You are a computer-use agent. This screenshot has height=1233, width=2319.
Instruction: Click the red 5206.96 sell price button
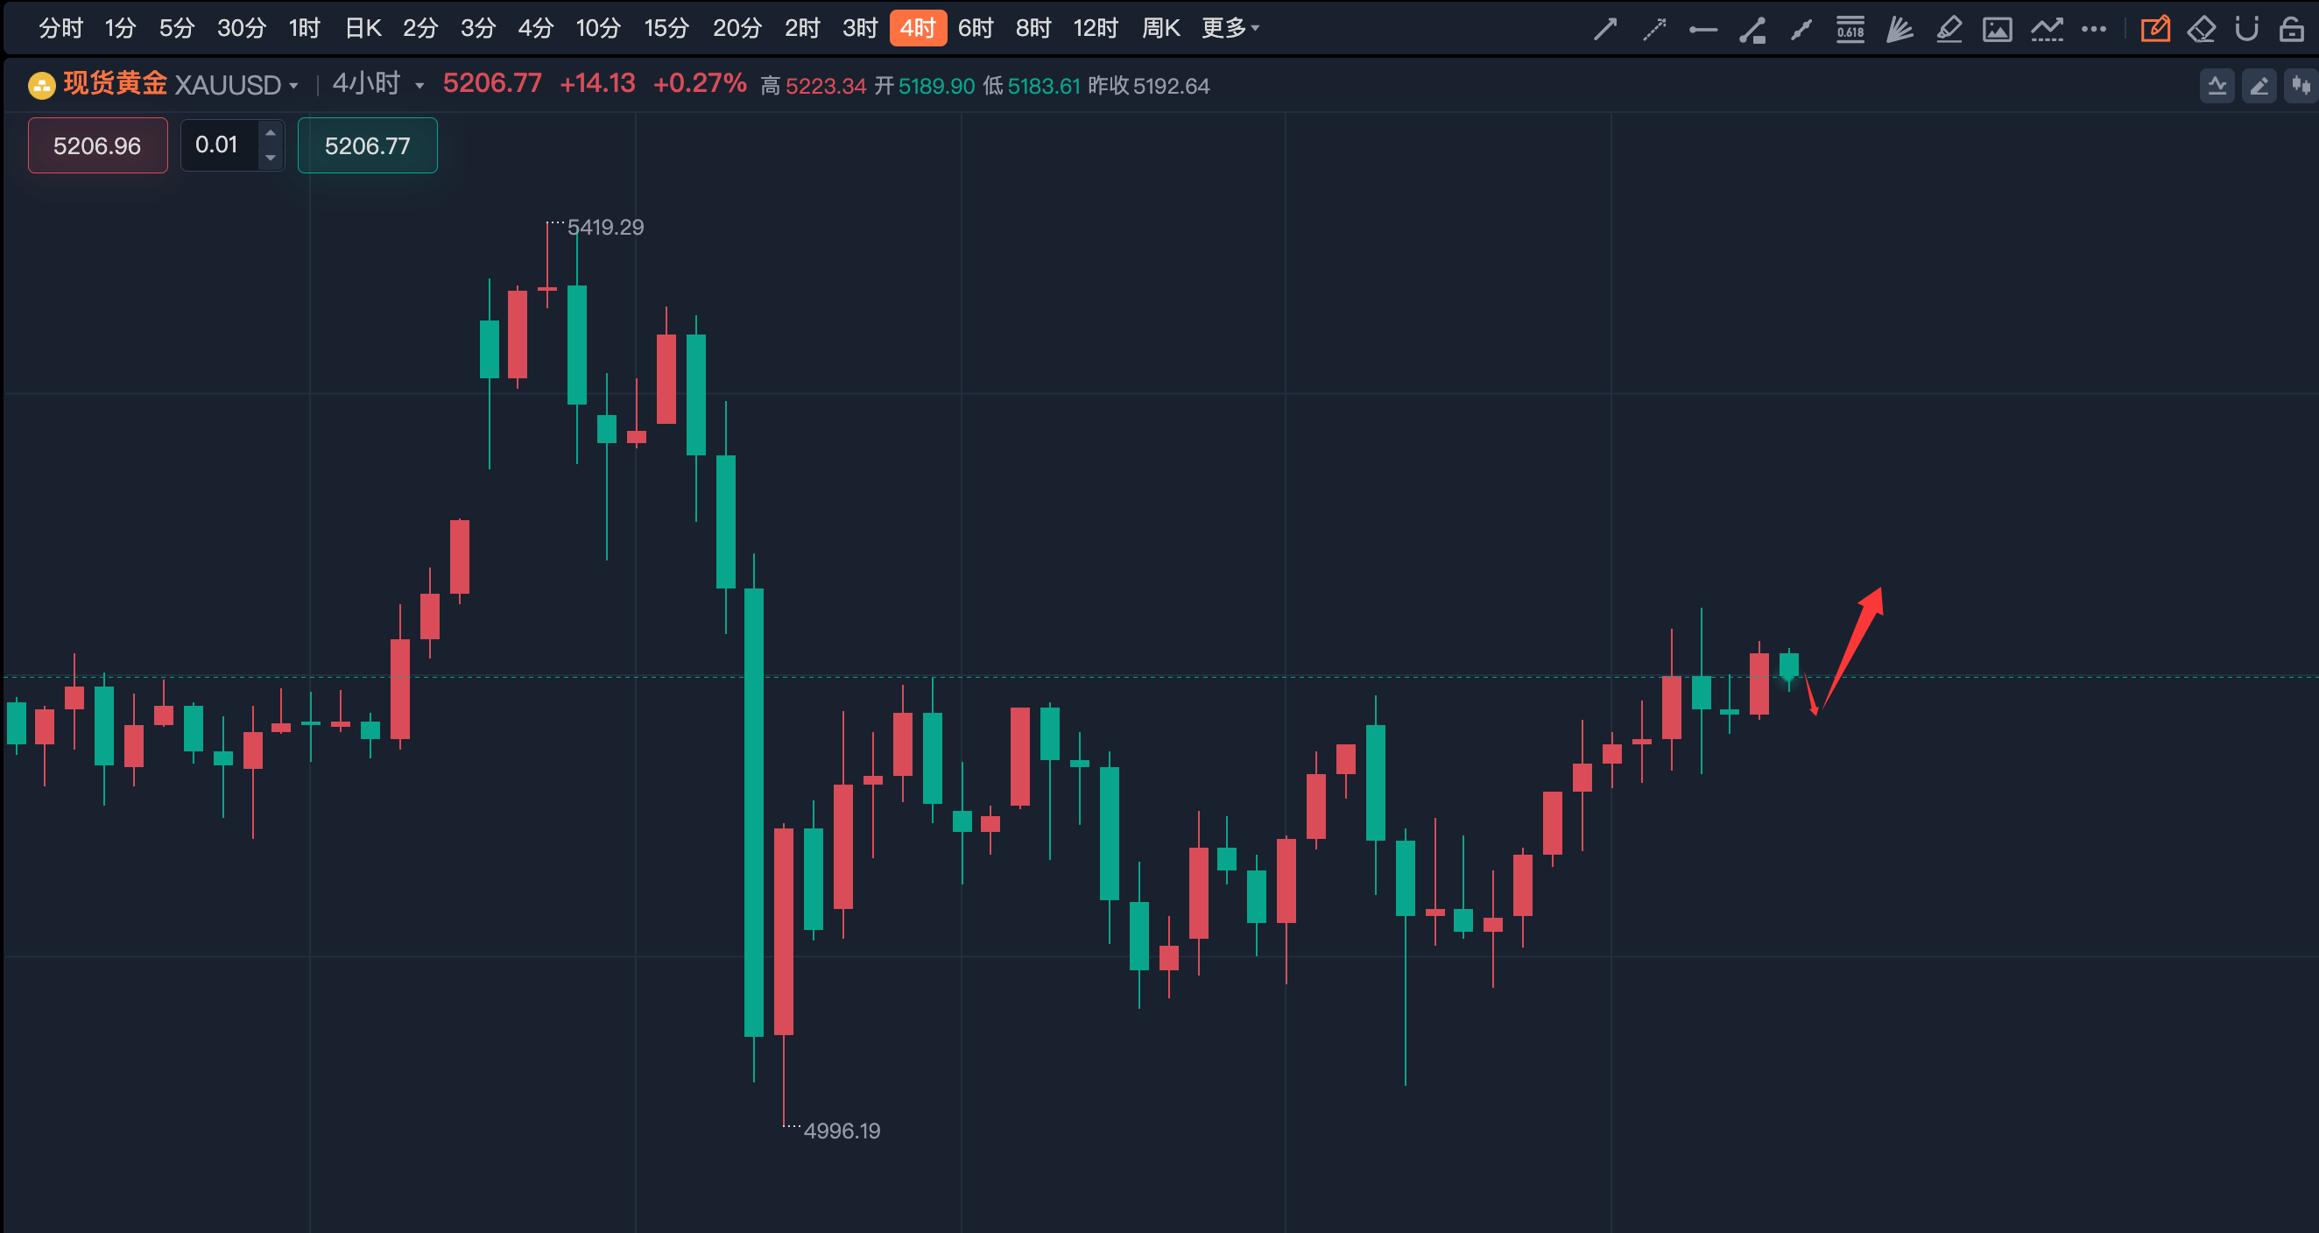pos(97,145)
